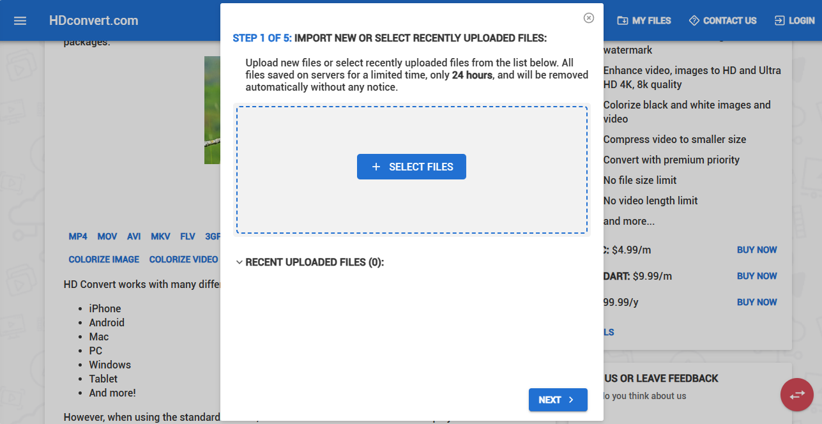Close the import dialog with X icon
The width and height of the screenshot is (822, 424).
(589, 18)
